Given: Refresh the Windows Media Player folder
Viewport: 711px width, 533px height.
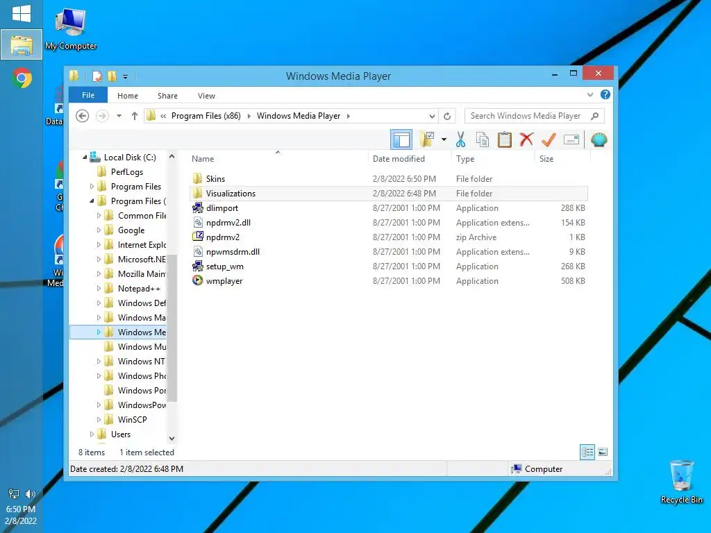Looking at the screenshot, I should pos(447,116).
